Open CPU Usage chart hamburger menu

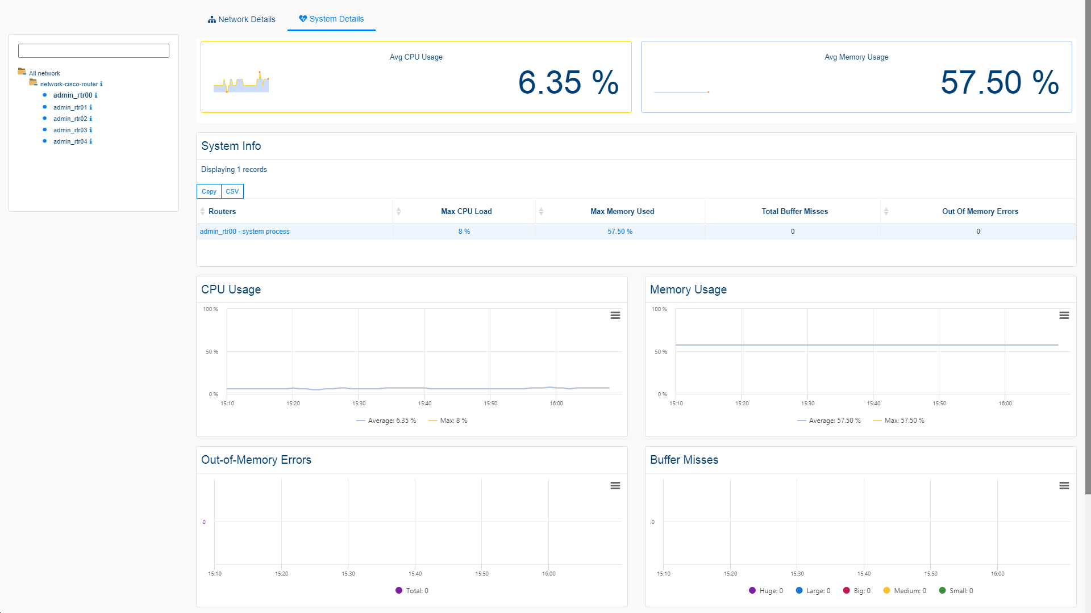[615, 316]
